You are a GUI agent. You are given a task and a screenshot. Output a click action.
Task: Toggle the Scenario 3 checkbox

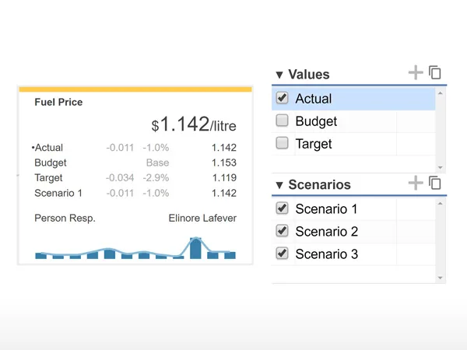click(x=282, y=254)
